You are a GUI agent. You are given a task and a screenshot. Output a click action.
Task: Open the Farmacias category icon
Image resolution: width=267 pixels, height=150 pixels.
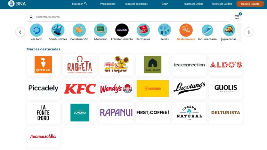143,30
